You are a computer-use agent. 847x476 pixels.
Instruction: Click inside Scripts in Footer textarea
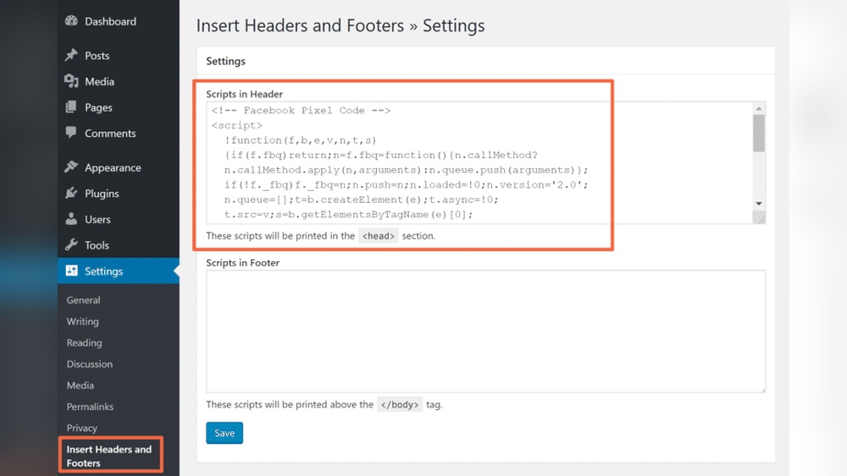click(x=485, y=331)
